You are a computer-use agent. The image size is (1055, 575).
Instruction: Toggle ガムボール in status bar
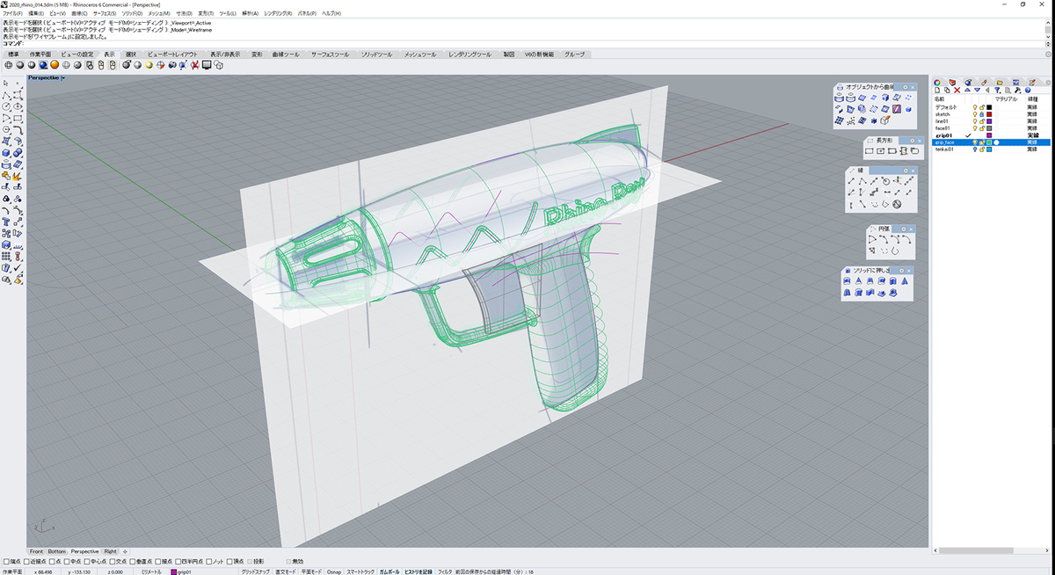[389, 571]
